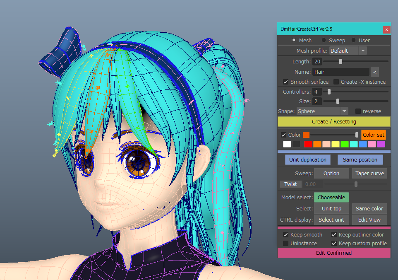Click the Unit top select button

[x=331, y=209]
